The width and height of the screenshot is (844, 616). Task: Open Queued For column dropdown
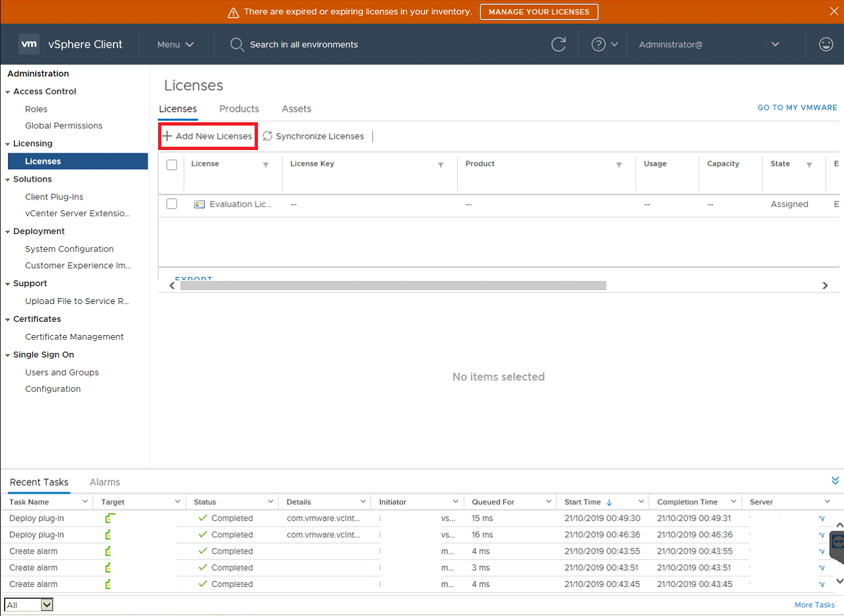coord(548,502)
